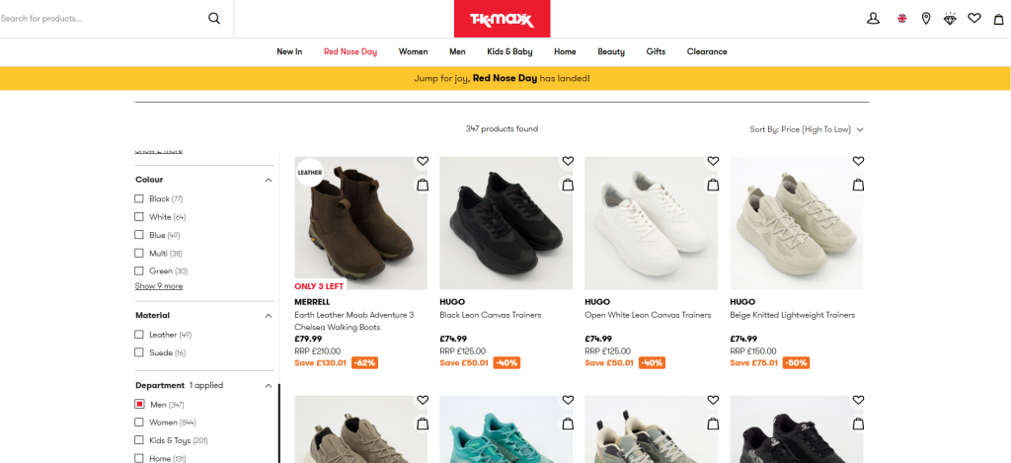This screenshot has width=1011, height=463.
Task: Collapse the Colour filter section
Action: (x=269, y=180)
